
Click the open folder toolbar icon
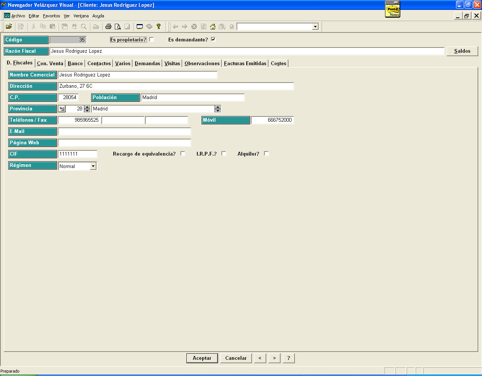click(x=9, y=26)
